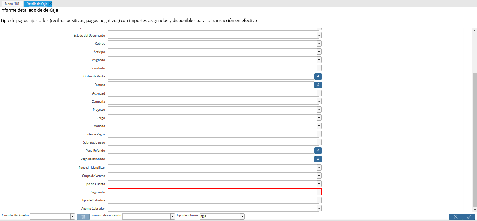Open the Pago Referido search icon
The image size is (477, 221).
coord(318,150)
